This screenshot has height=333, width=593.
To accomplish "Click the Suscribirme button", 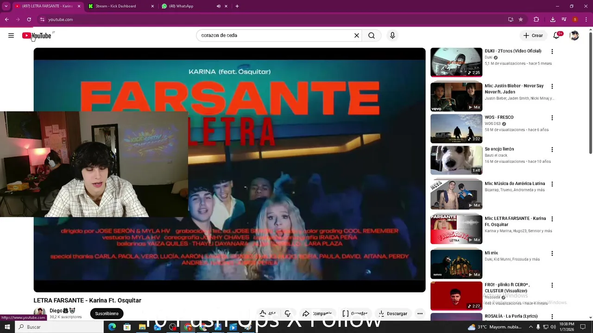I will (x=107, y=314).
